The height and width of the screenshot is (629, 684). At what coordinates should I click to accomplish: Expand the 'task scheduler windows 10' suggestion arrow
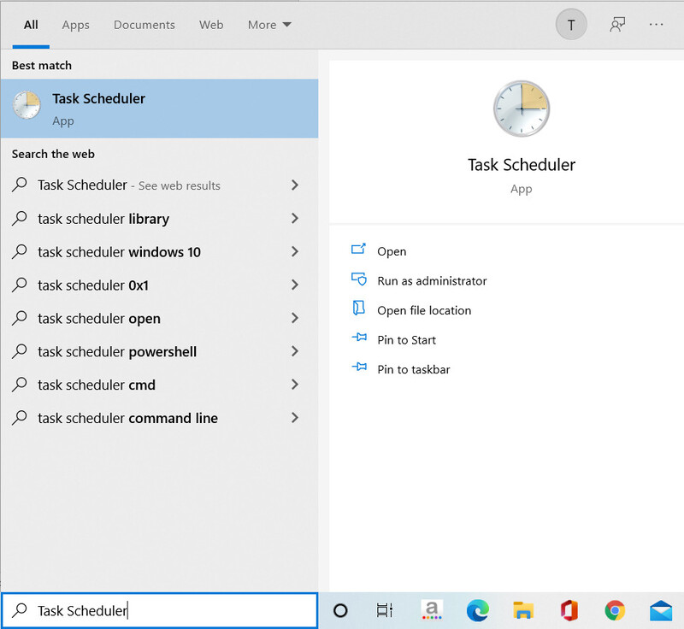pyautogui.click(x=295, y=251)
